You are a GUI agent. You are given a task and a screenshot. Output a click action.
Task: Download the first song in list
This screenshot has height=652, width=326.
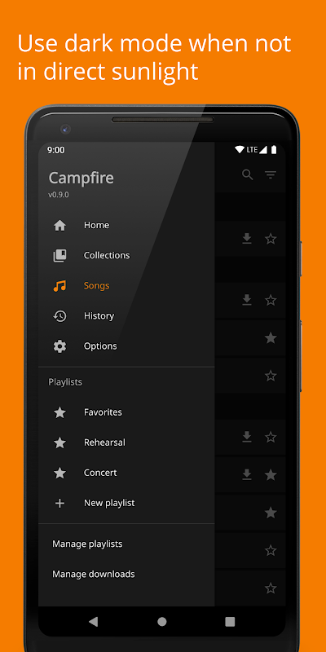(247, 239)
